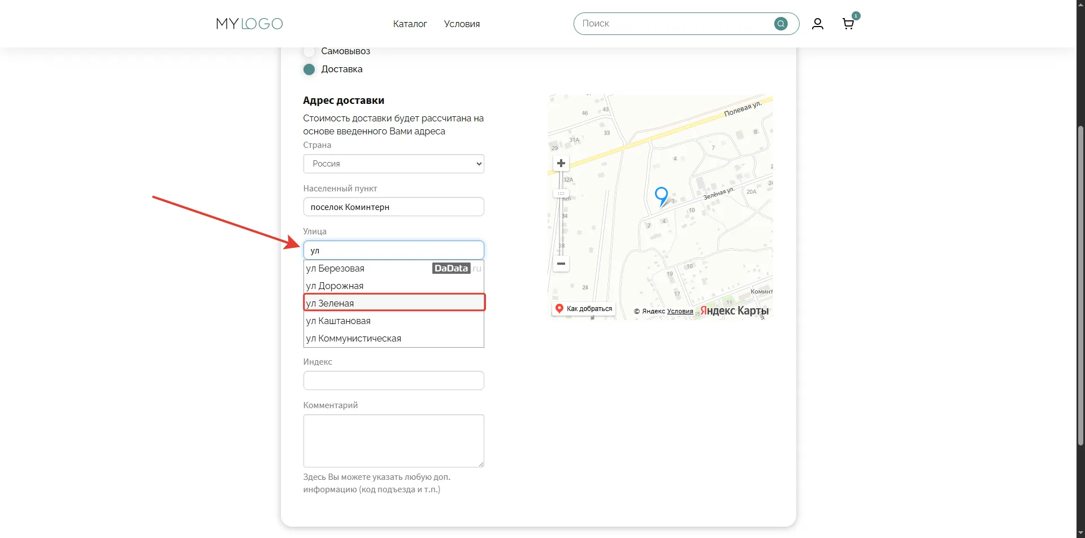Click inside the Комментарий text area

393,441
